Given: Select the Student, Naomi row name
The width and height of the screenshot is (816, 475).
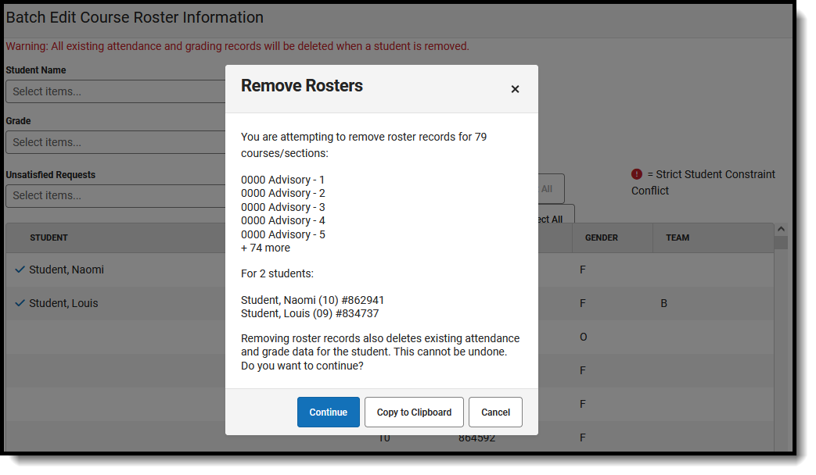Looking at the screenshot, I should point(67,270).
